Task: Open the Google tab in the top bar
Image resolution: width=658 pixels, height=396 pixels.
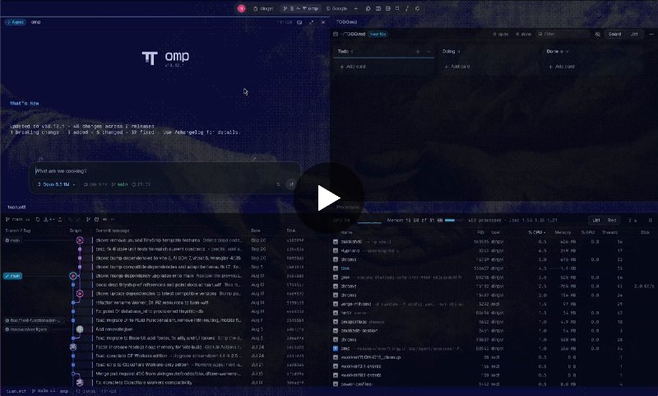Action: pos(336,8)
